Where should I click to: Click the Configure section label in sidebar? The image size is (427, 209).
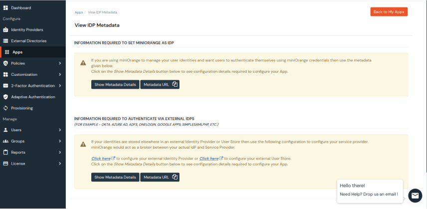[11, 19]
